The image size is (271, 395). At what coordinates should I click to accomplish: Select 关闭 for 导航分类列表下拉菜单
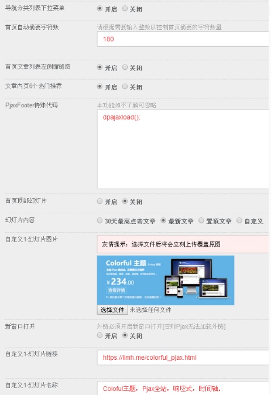pyautogui.click(x=125, y=9)
